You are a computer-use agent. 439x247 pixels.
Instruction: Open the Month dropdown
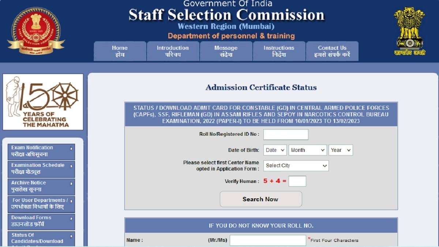(307, 150)
